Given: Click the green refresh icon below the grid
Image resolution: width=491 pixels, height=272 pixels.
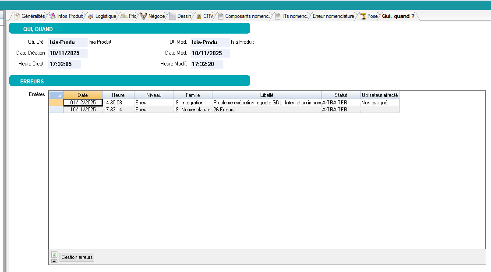Looking at the screenshot, I should click(54, 255).
